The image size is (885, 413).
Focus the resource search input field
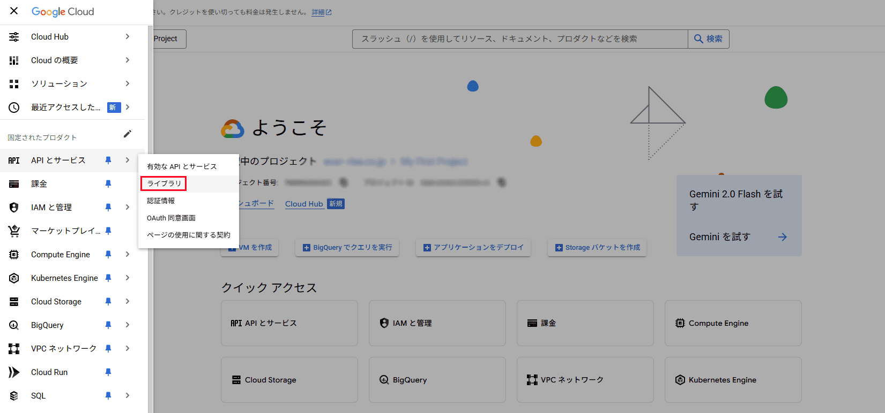[520, 39]
